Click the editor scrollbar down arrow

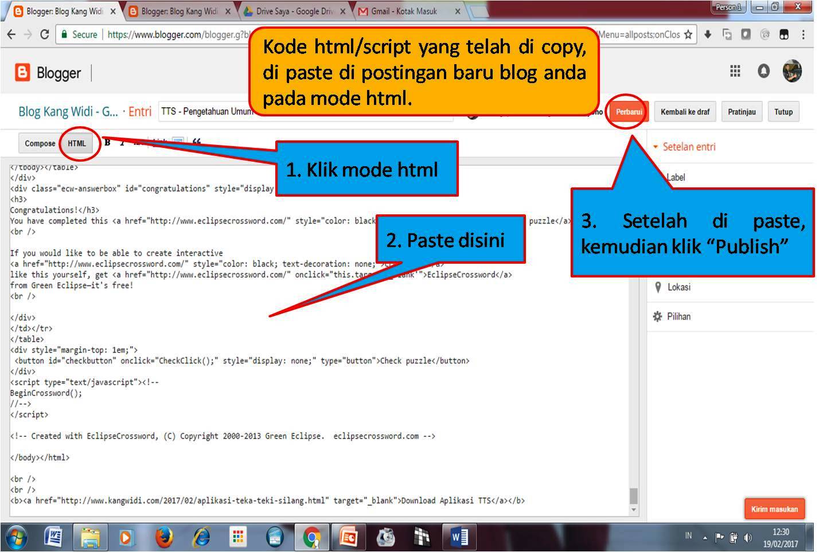(633, 510)
